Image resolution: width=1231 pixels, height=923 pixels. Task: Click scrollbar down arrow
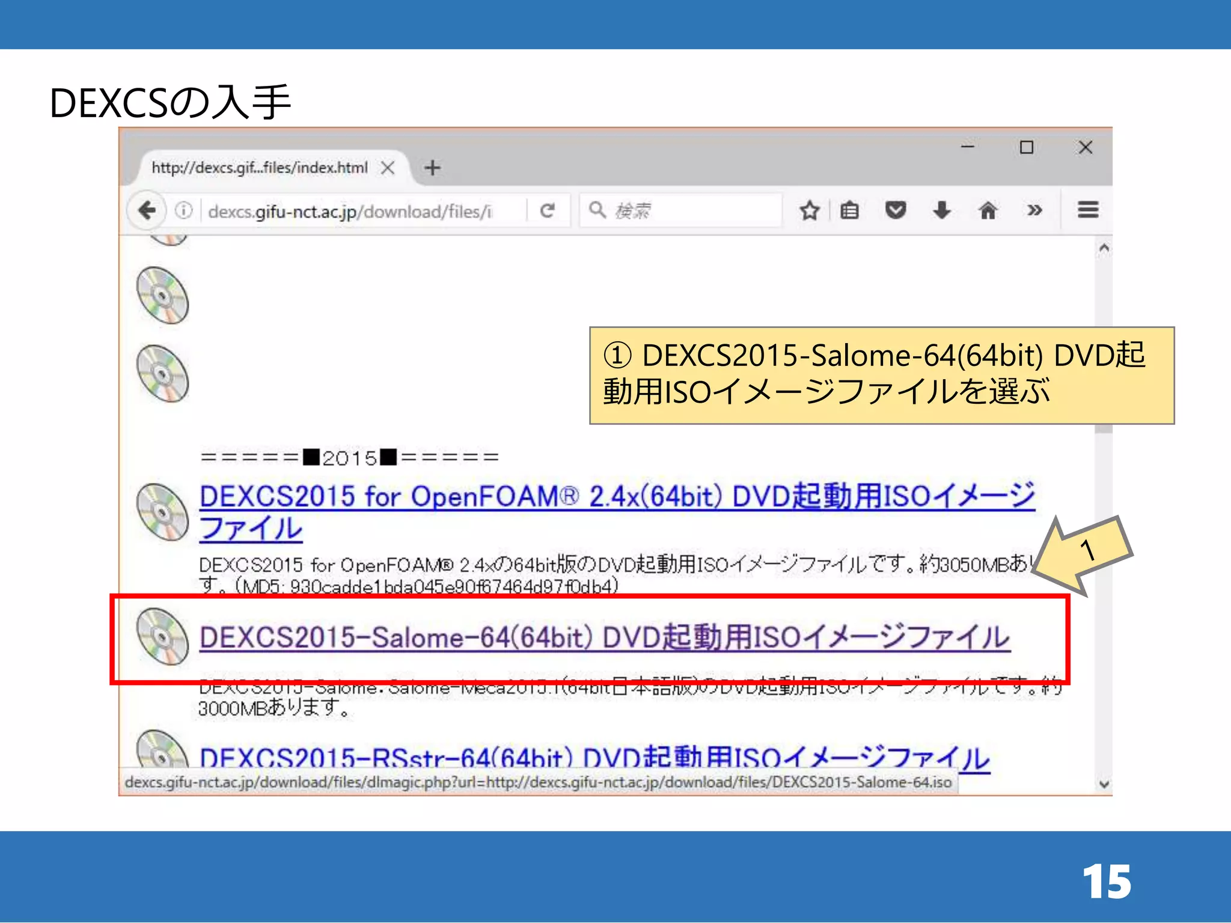point(1104,784)
